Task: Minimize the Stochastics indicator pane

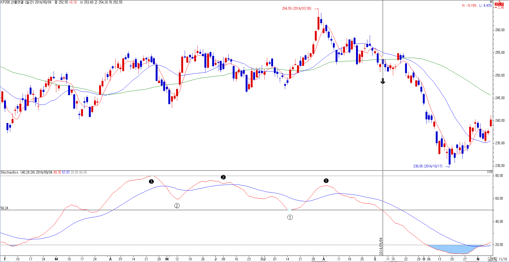Action: click(488, 172)
